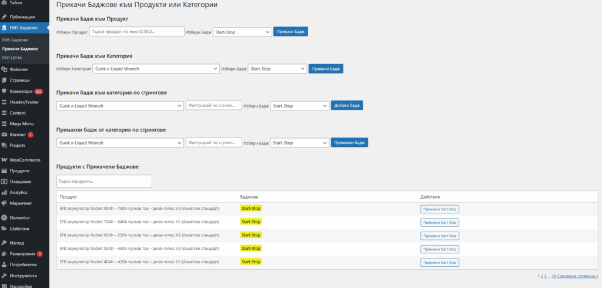
Task: Select the Comments speech-bubble icon
Action: click(5, 92)
